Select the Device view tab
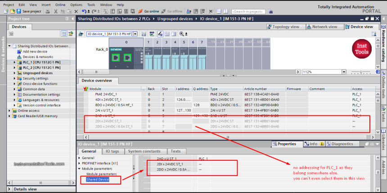The height and width of the screenshot is (193, 387). click(x=362, y=26)
